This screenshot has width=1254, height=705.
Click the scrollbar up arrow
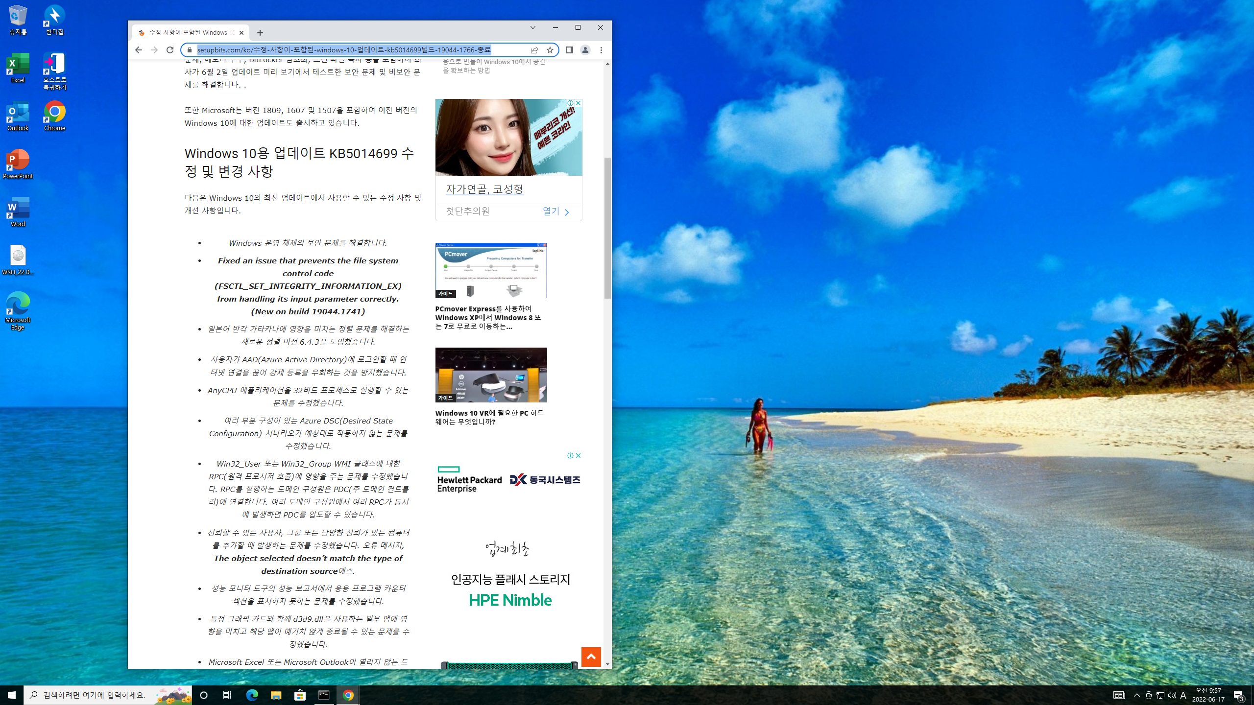pyautogui.click(x=607, y=64)
